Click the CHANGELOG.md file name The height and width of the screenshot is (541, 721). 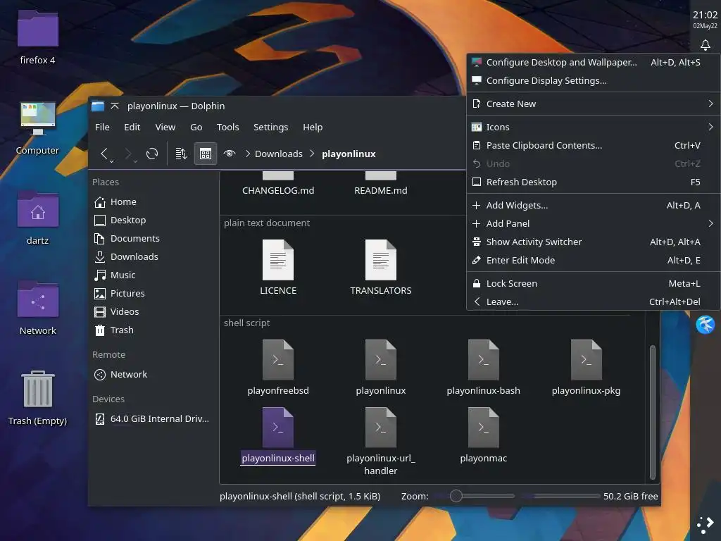click(x=277, y=190)
